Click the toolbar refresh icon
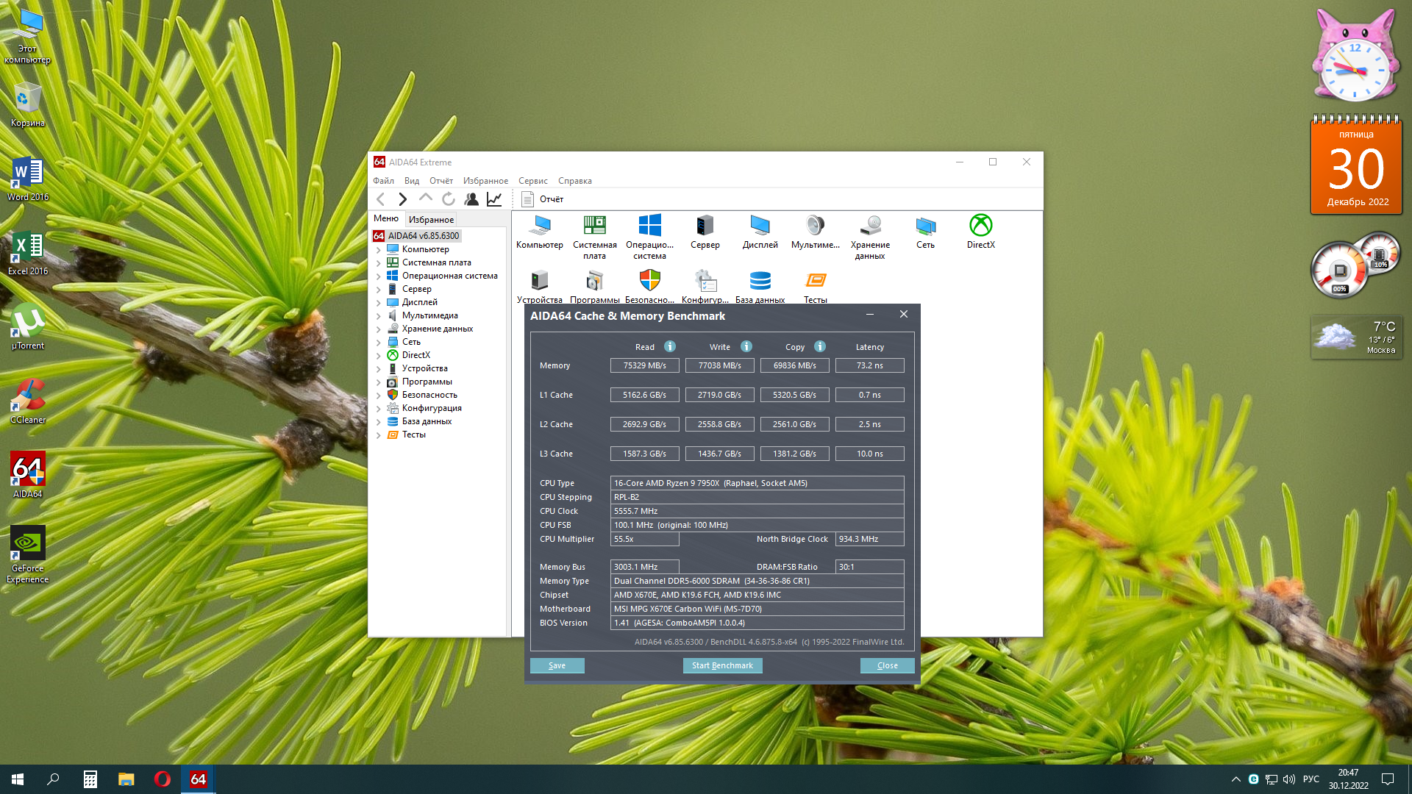 [x=449, y=199]
